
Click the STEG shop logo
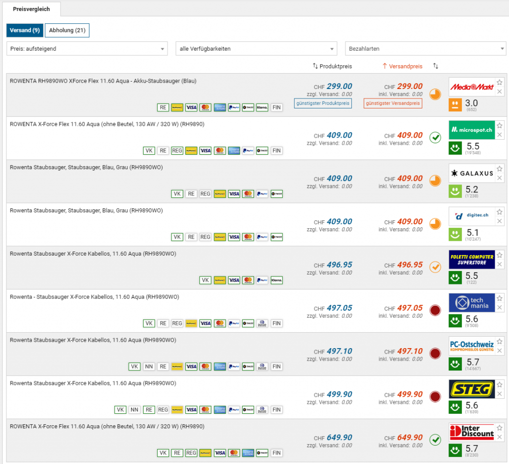[471, 389]
